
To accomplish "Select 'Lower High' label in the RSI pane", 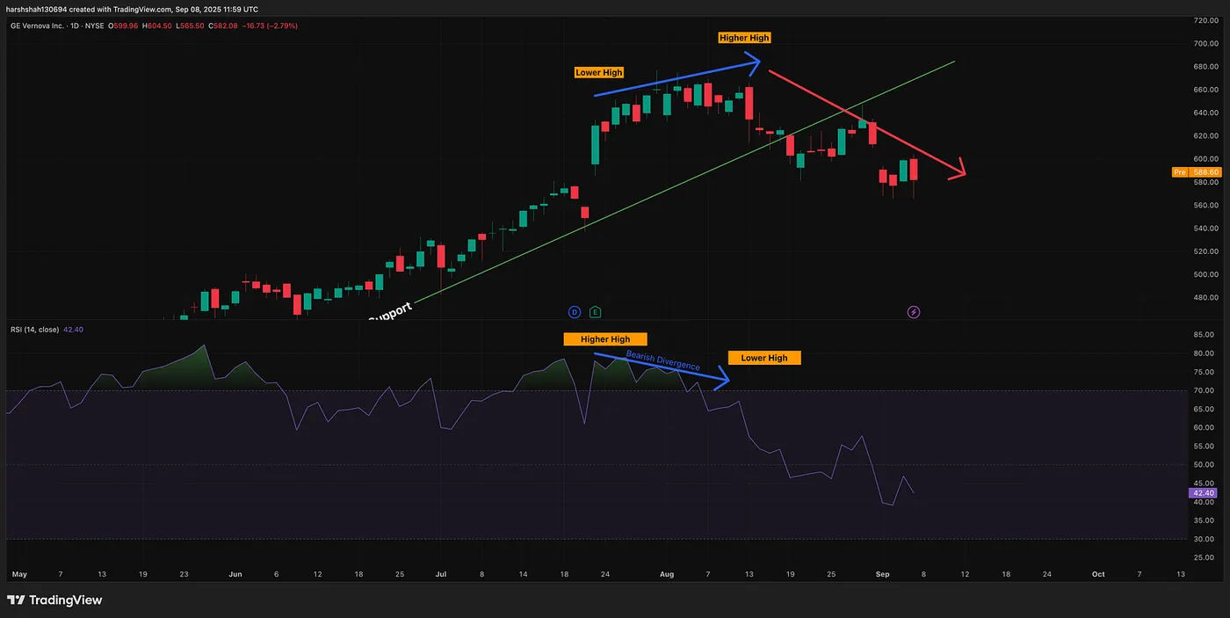I will point(764,358).
